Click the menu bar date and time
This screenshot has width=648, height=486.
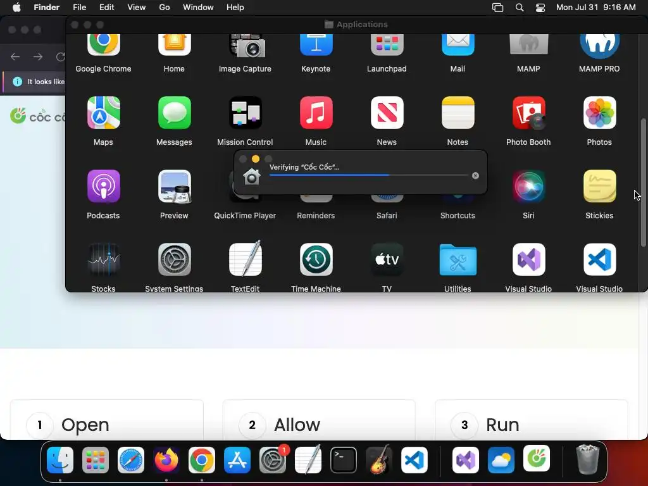(x=596, y=8)
